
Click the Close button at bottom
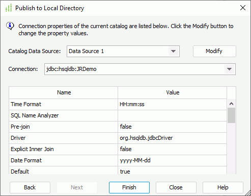pyautogui.click(x=176, y=187)
